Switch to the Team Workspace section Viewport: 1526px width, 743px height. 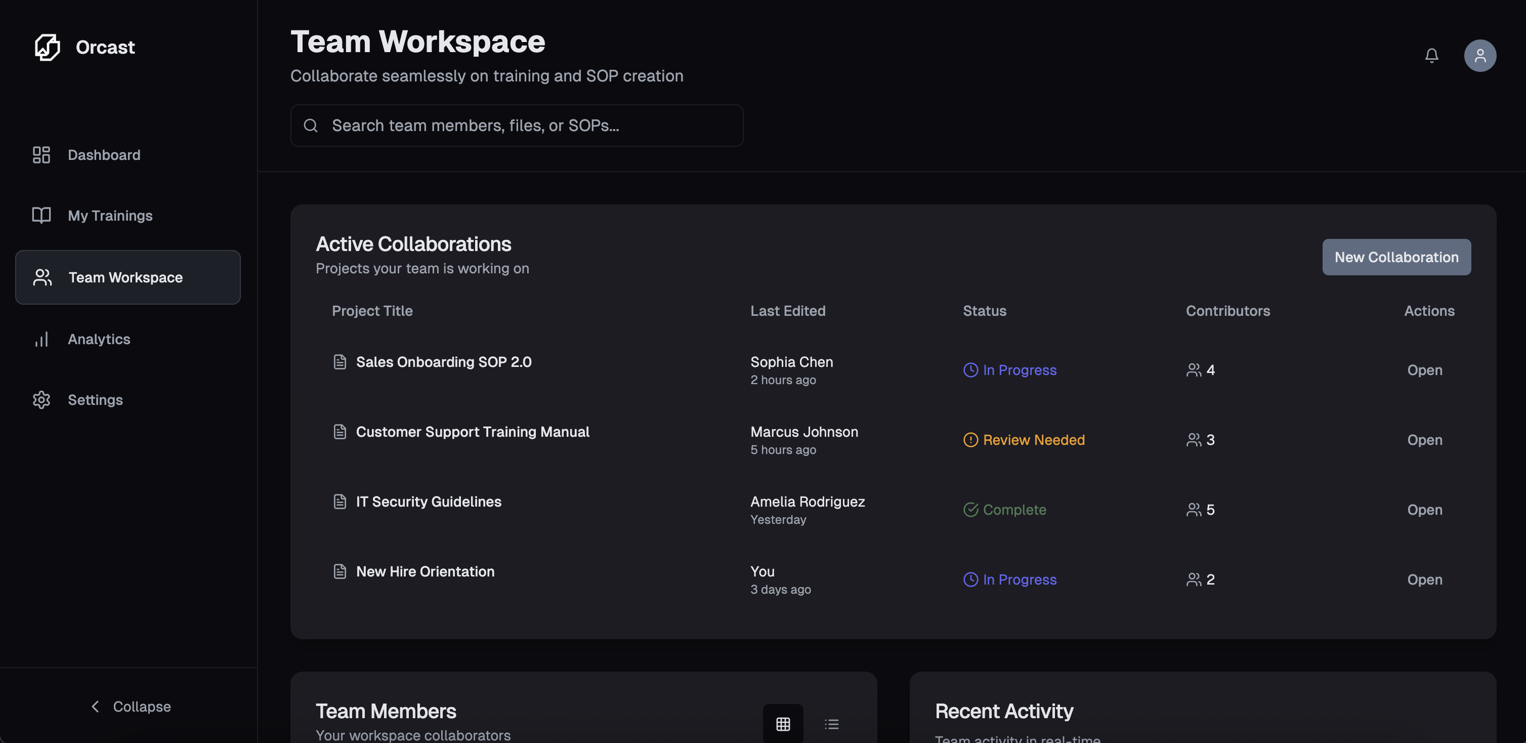(125, 277)
